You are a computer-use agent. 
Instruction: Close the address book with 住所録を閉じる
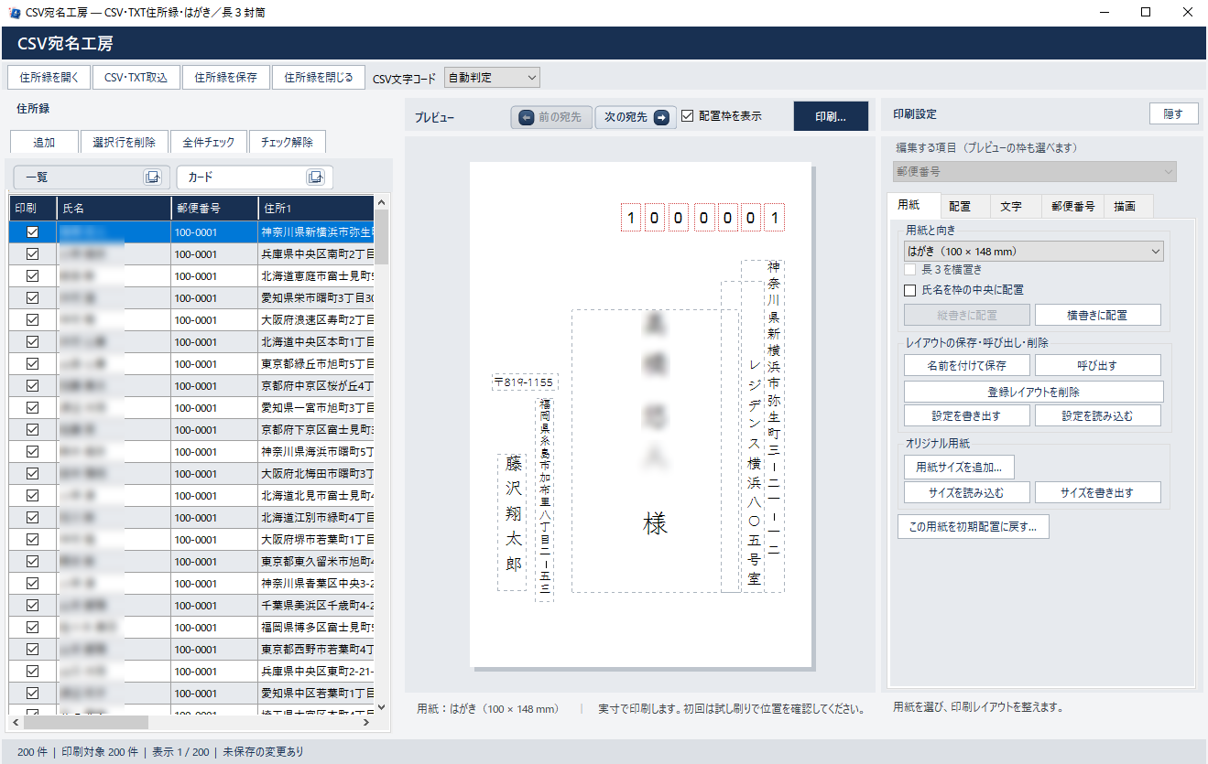319,78
